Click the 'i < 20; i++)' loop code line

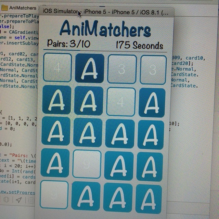click(x=20, y=166)
